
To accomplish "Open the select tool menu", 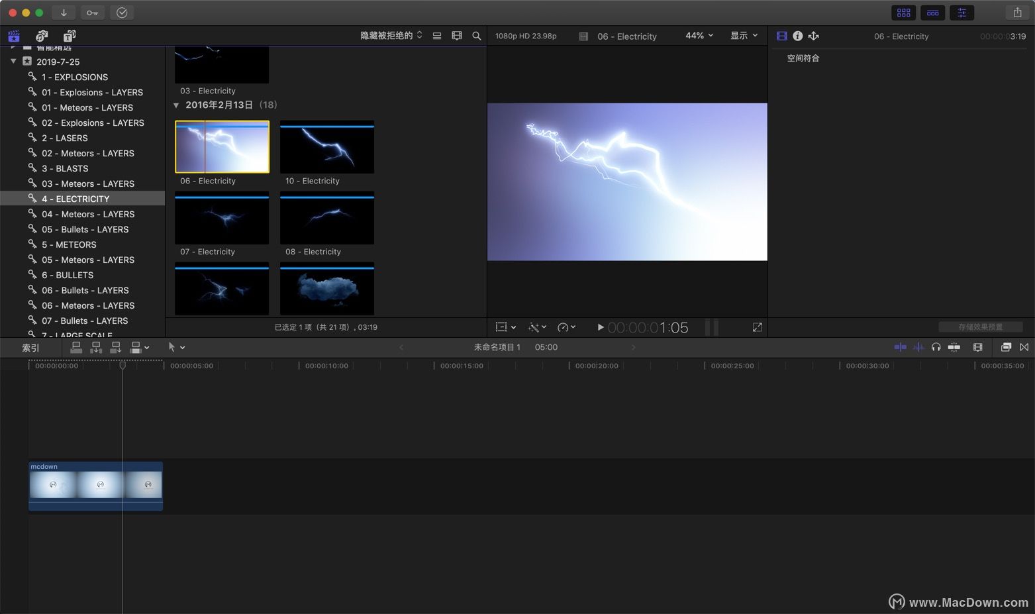I will click(176, 347).
